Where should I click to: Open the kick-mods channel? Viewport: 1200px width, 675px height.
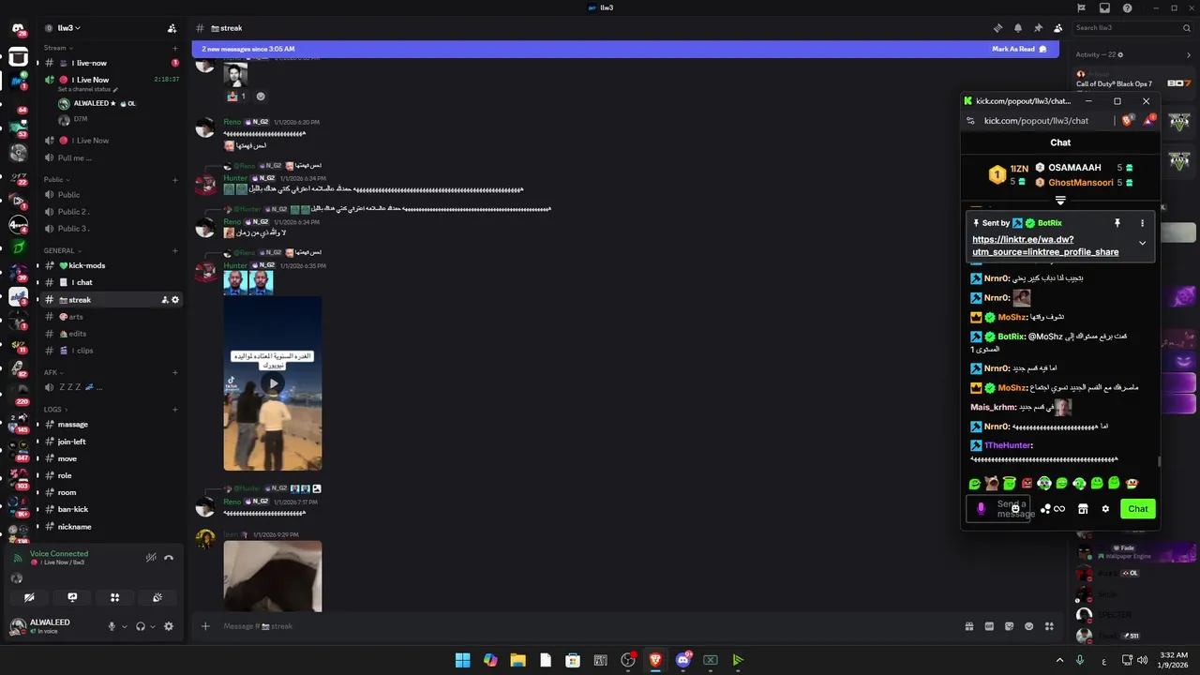coord(111,265)
